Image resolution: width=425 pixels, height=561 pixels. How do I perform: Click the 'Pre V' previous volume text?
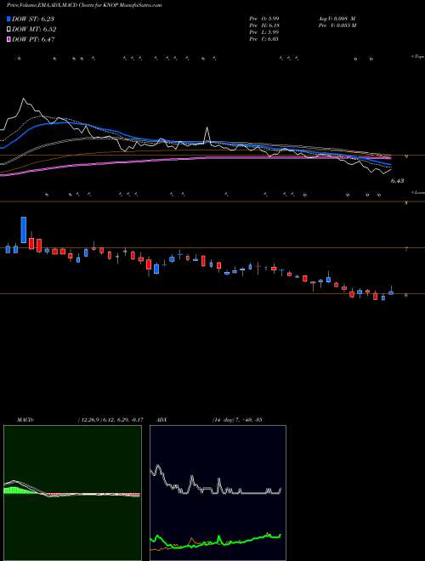(x=337, y=25)
